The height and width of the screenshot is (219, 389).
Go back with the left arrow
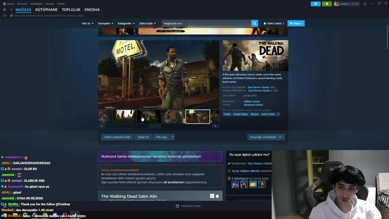pyautogui.click(x=5, y=10)
